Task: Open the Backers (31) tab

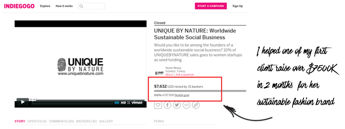Action: [x=86, y=121]
